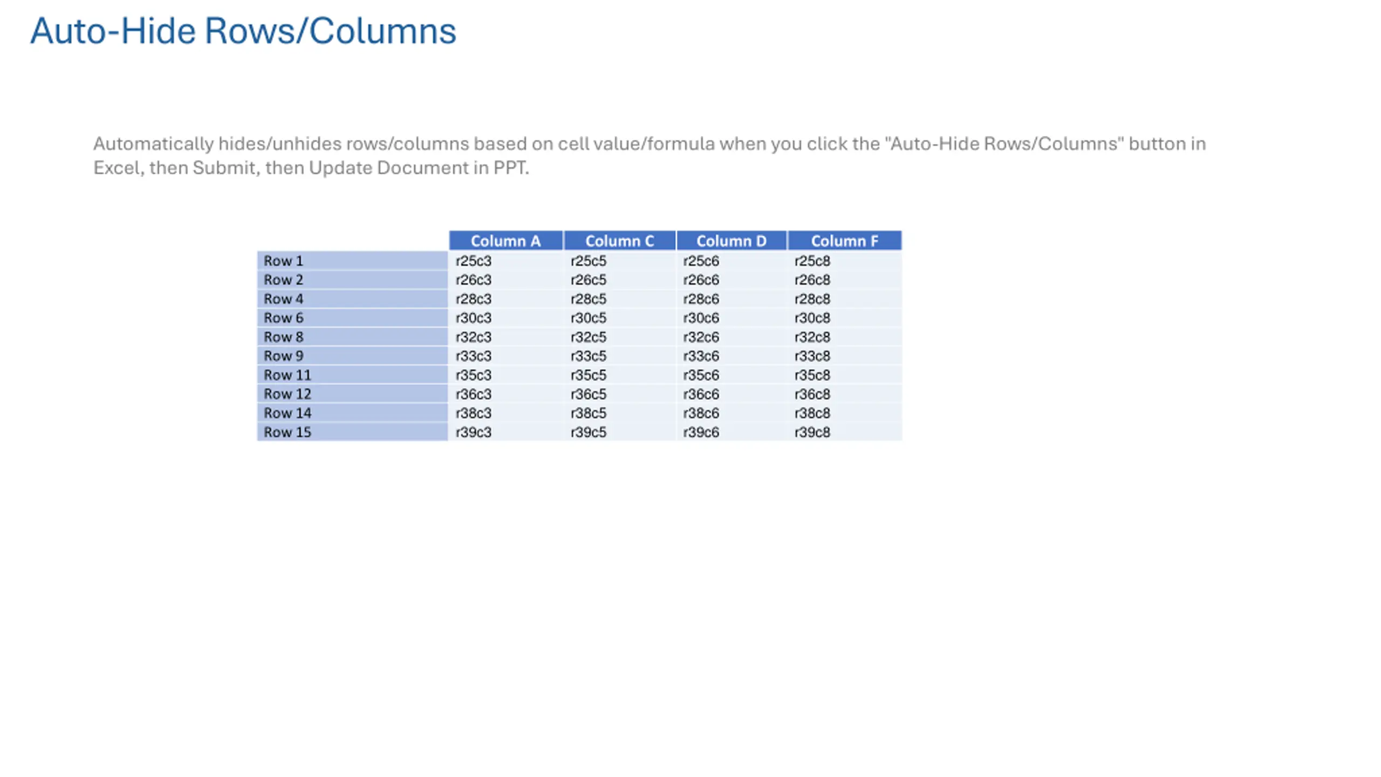Select cell r35c6

731,374
